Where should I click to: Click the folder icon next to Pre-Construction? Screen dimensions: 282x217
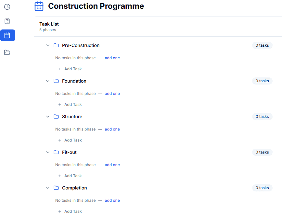click(56, 45)
